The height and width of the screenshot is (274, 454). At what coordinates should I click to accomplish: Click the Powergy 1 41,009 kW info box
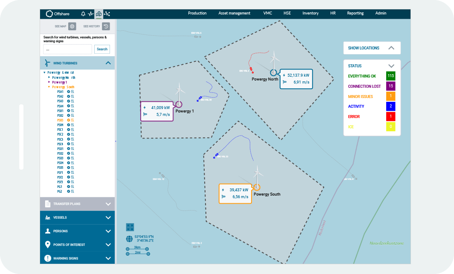[x=157, y=111]
